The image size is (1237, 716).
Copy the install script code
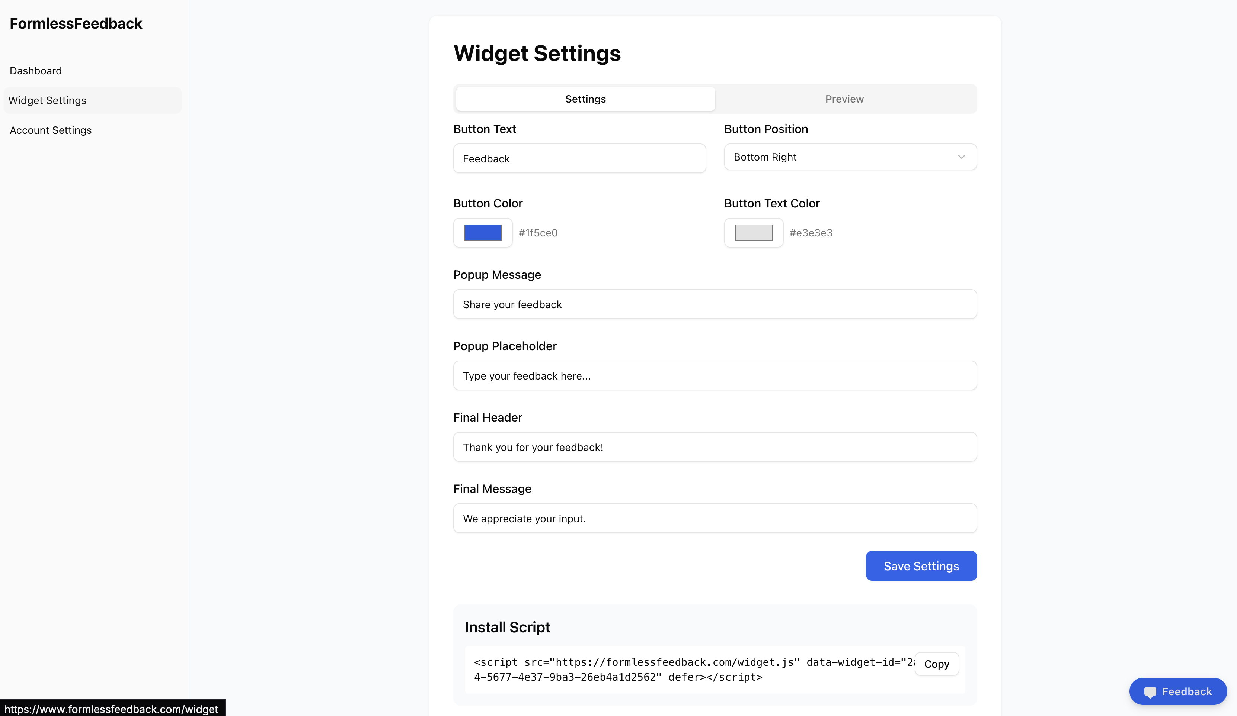point(937,664)
